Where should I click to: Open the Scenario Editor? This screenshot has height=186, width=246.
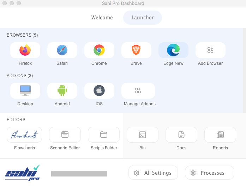(x=65, y=135)
